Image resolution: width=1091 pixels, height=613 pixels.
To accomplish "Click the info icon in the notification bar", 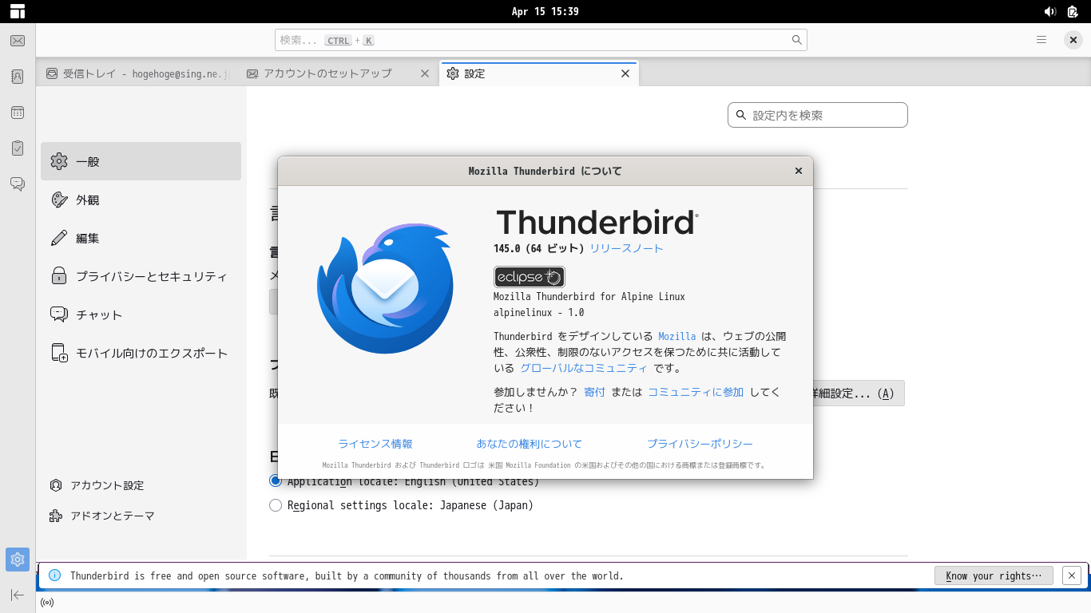I will click(x=55, y=575).
